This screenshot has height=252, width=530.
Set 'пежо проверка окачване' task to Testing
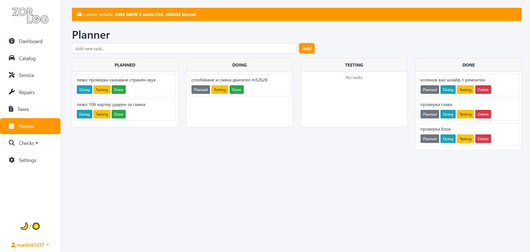pos(102,90)
